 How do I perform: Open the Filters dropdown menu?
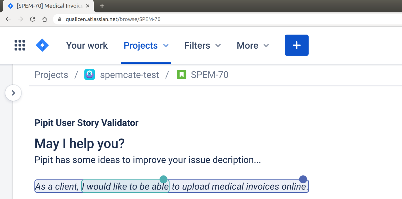click(202, 45)
